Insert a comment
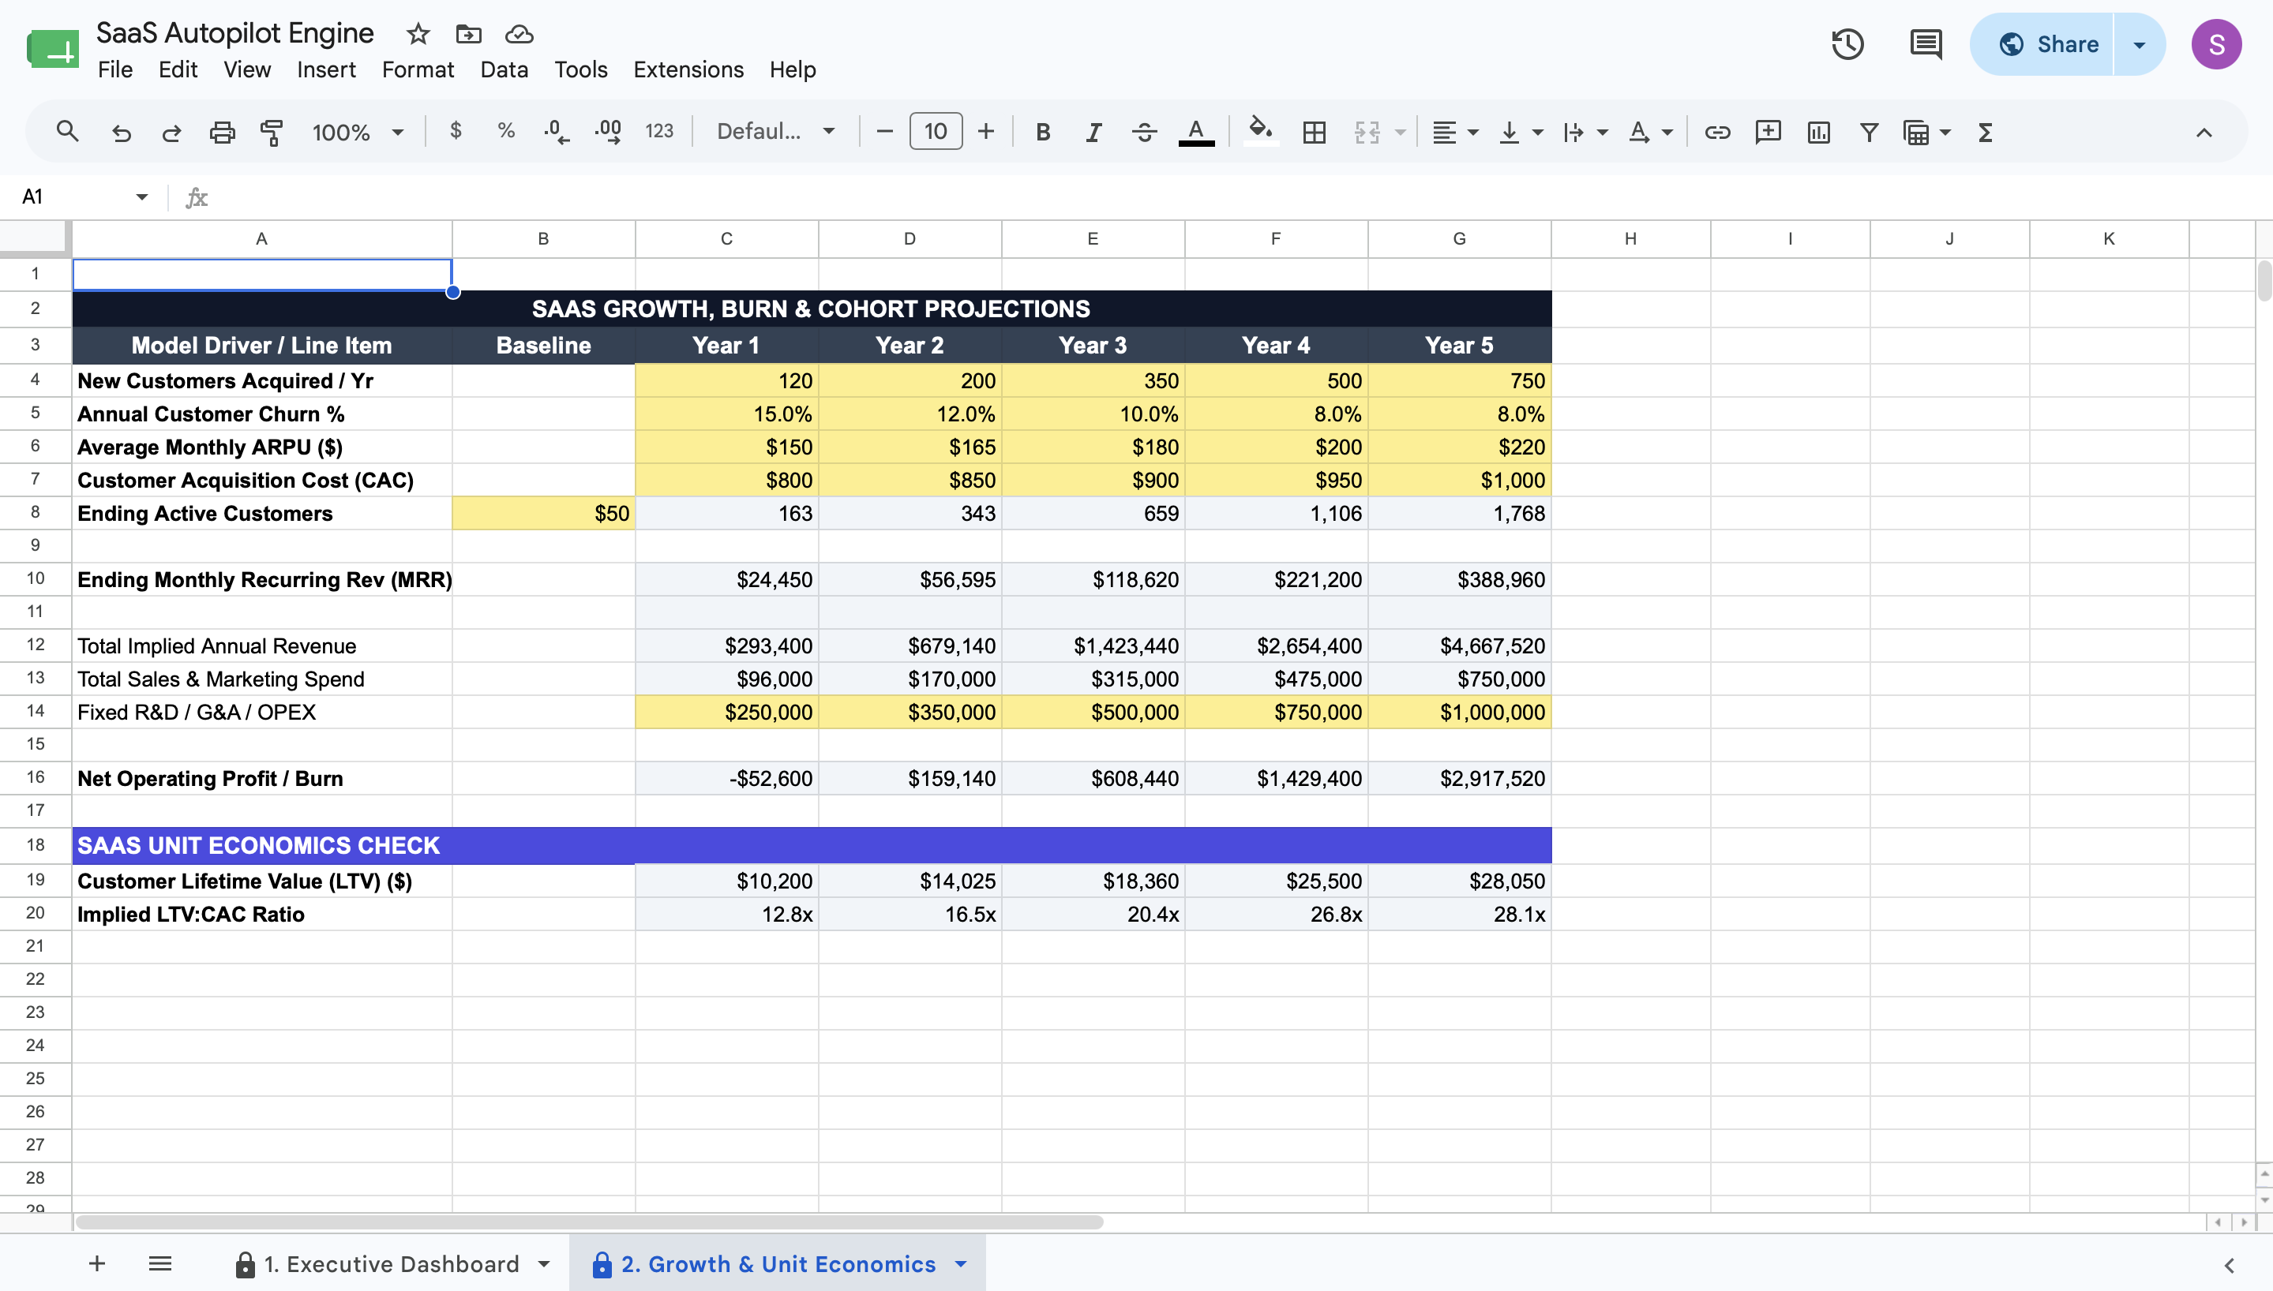Viewport: 2273px width, 1291px height. (x=1768, y=132)
